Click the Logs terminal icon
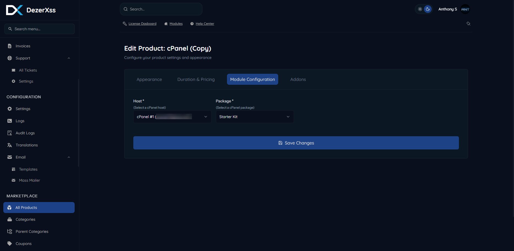 point(10,121)
